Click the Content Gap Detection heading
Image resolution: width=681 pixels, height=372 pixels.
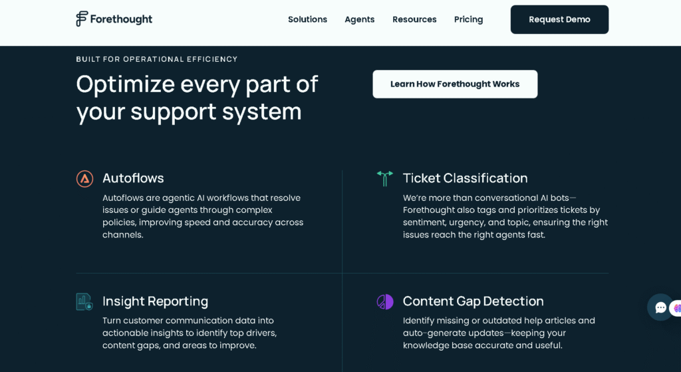point(474,301)
